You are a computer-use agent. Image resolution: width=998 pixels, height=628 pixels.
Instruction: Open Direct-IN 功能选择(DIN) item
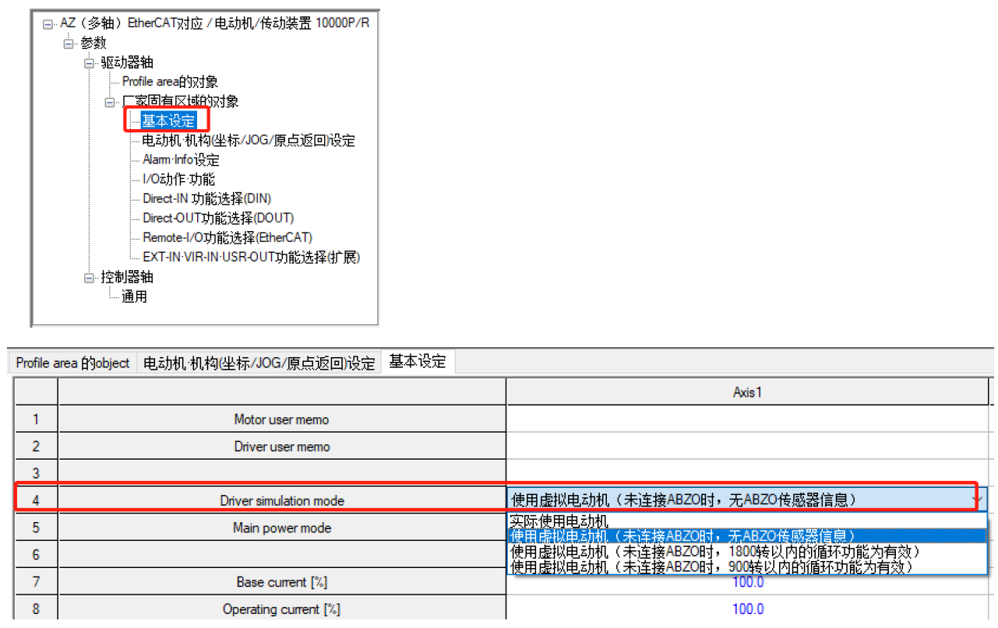(206, 199)
